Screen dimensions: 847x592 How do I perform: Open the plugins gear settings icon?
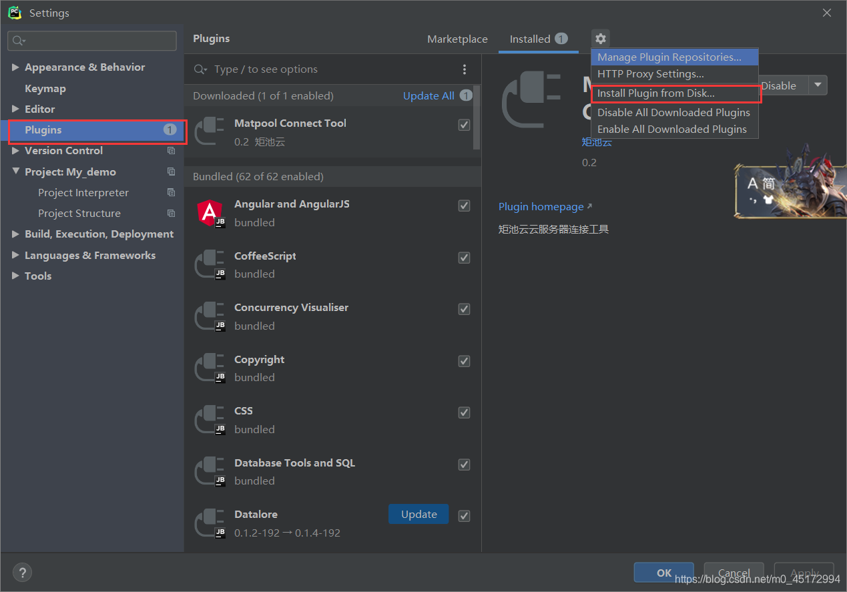[x=600, y=39]
